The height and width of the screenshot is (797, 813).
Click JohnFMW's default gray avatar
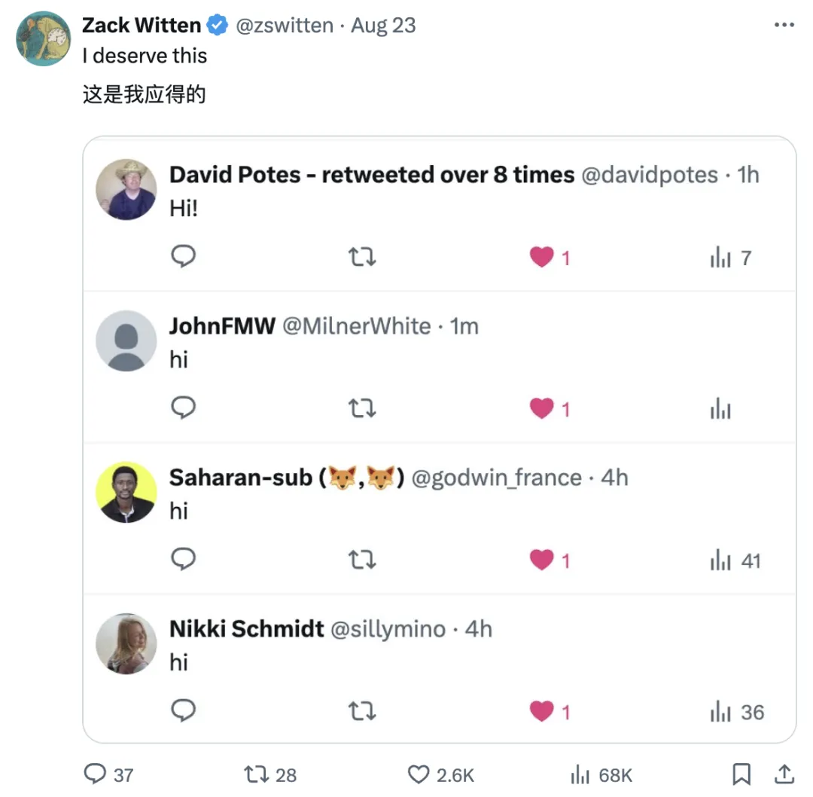point(126,341)
